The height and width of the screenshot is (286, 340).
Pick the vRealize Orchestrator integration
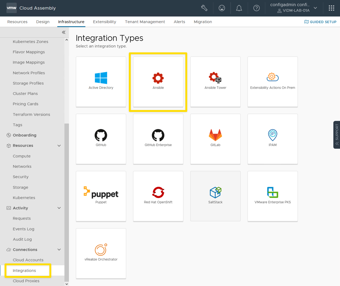point(101,253)
